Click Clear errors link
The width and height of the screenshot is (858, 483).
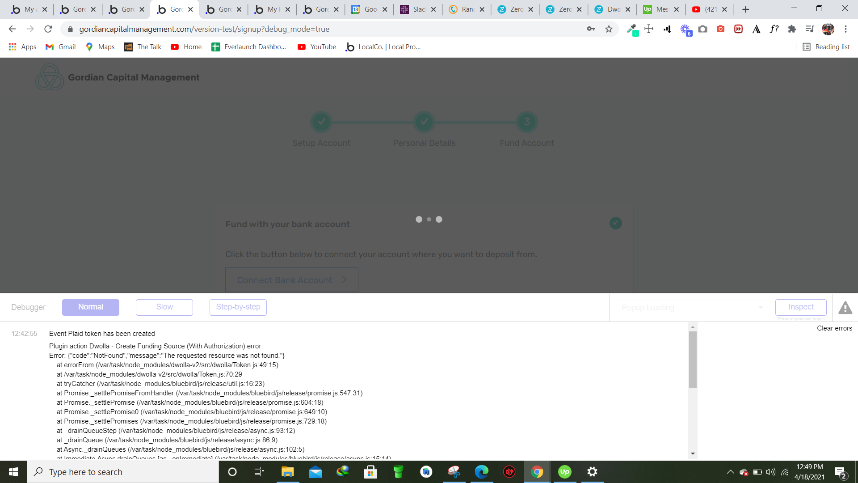(x=834, y=328)
